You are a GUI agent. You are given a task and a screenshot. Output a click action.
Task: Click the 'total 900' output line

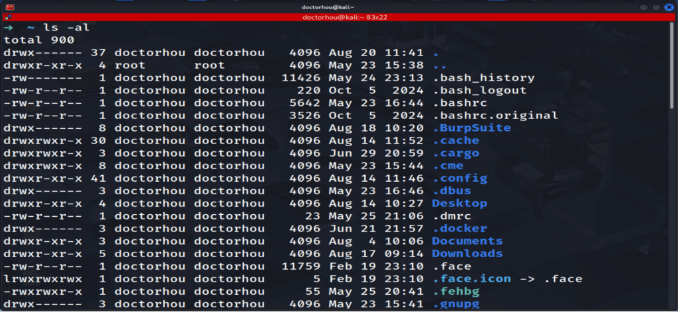pos(38,40)
